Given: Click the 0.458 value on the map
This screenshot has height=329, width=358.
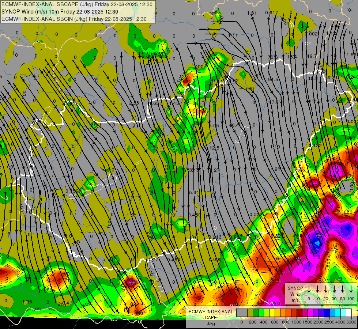Looking at the screenshot, I should pyautogui.click(x=173, y=260).
